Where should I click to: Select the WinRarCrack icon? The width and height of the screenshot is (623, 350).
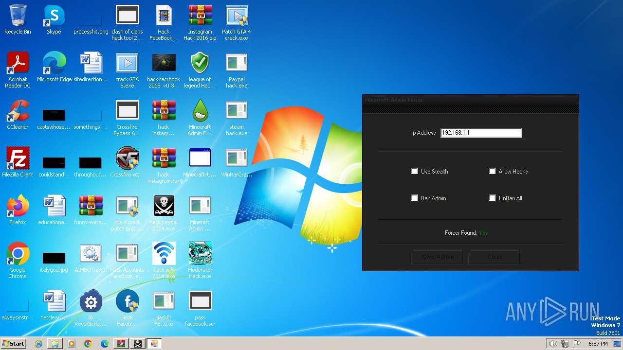click(237, 162)
